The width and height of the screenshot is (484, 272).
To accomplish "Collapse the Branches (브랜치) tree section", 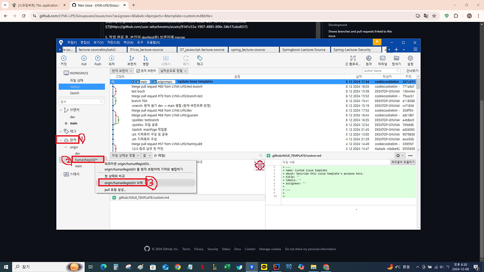I will click(x=61, y=110).
